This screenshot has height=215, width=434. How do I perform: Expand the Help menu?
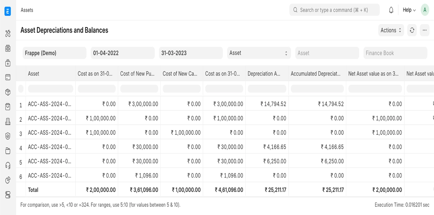[409, 10]
